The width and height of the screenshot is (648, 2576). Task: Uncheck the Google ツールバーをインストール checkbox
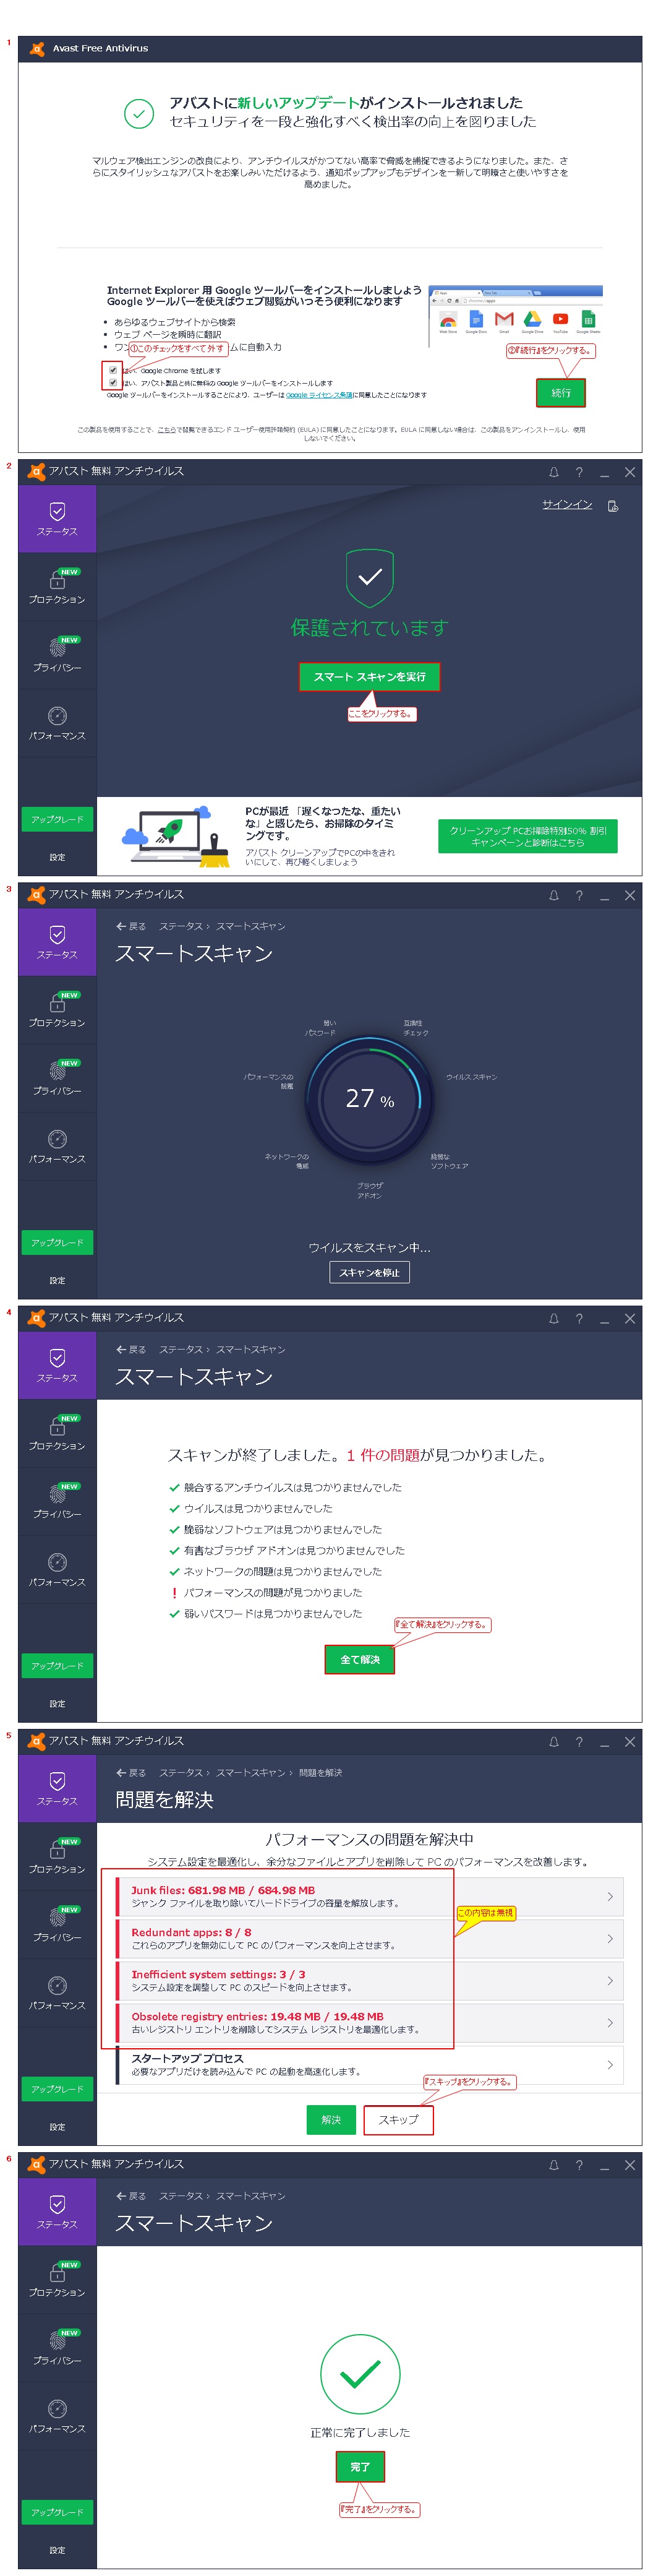(113, 382)
